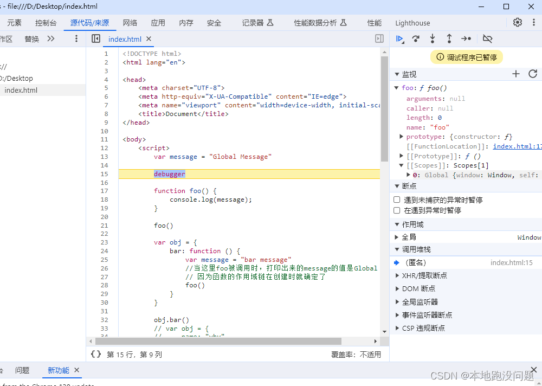Open the 内存 Memory tab
The height and width of the screenshot is (386, 542).
pyautogui.click(x=186, y=23)
